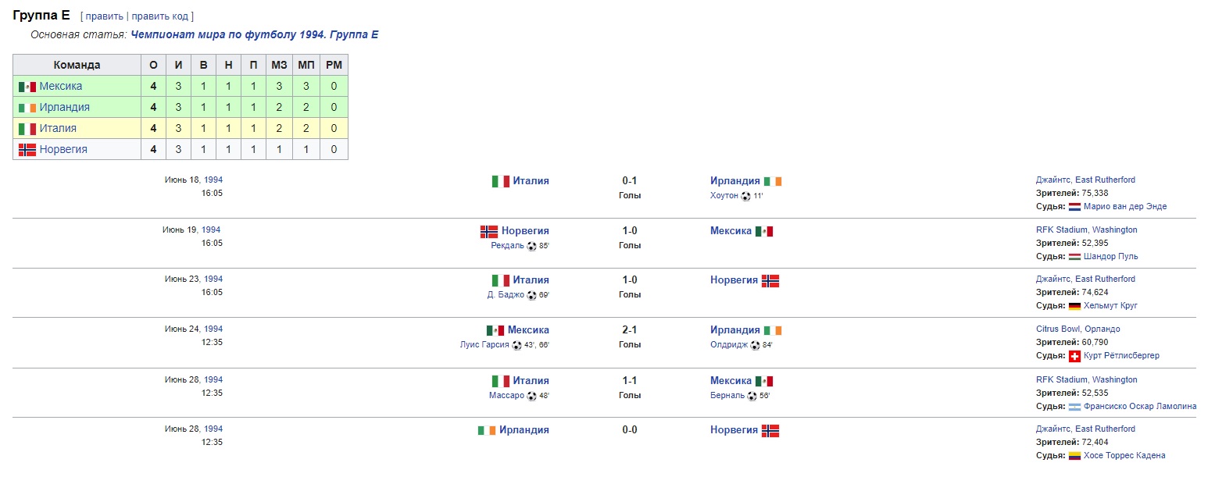This screenshot has height=477, width=1208.
Task: Click the Mexico flag icon in standings table
Action: 27,87
